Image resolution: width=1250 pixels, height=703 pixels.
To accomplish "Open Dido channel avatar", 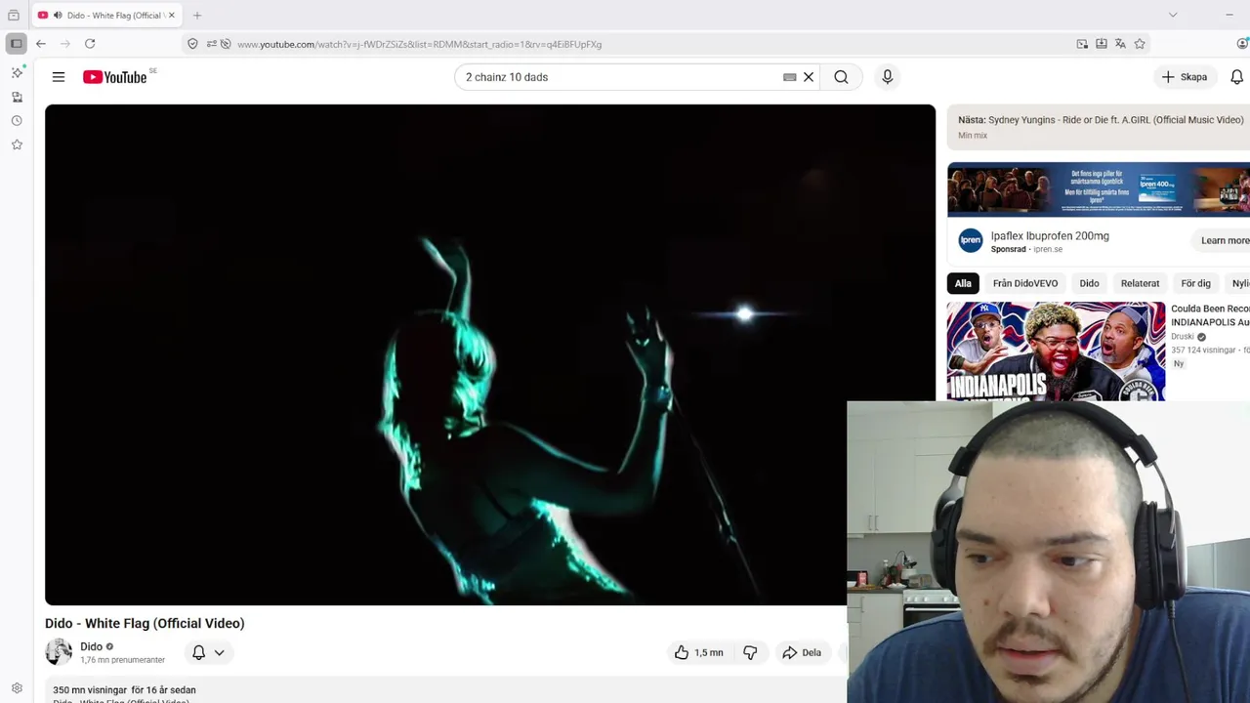I will [59, 652].
